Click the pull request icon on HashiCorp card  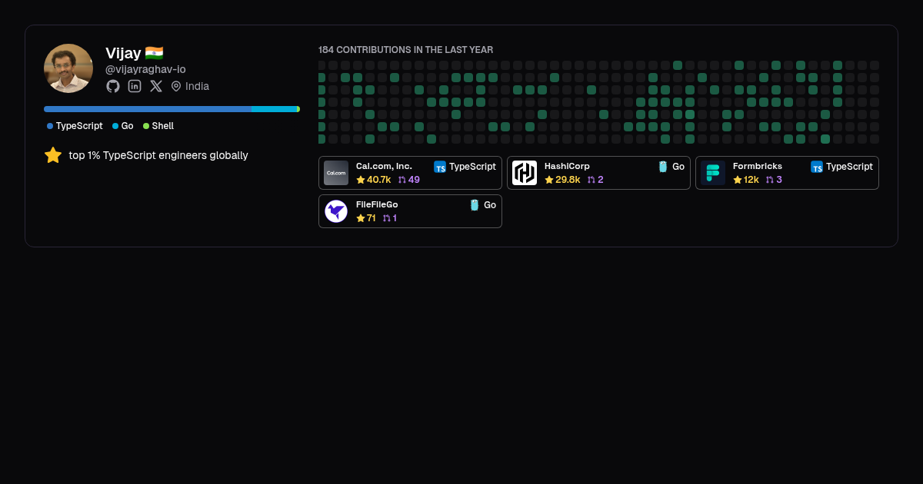[591, 180]
